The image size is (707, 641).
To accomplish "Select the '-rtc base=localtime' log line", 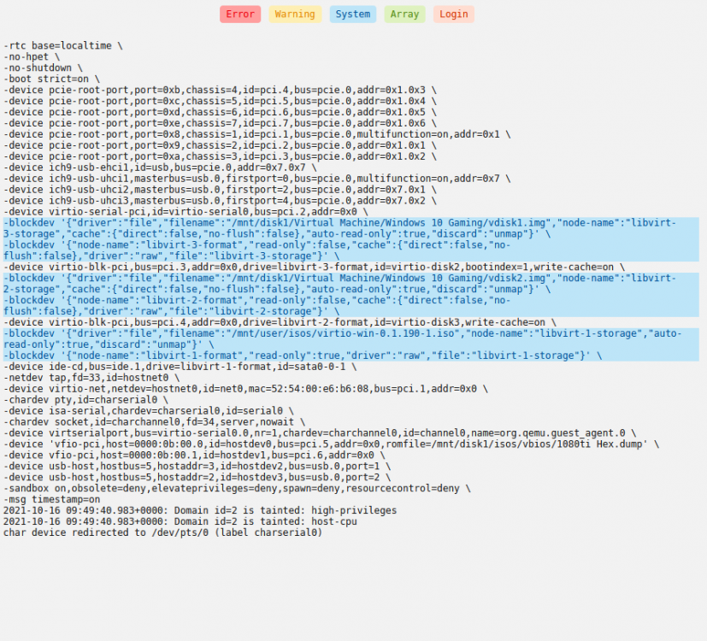I will click(x=63, y=46).
